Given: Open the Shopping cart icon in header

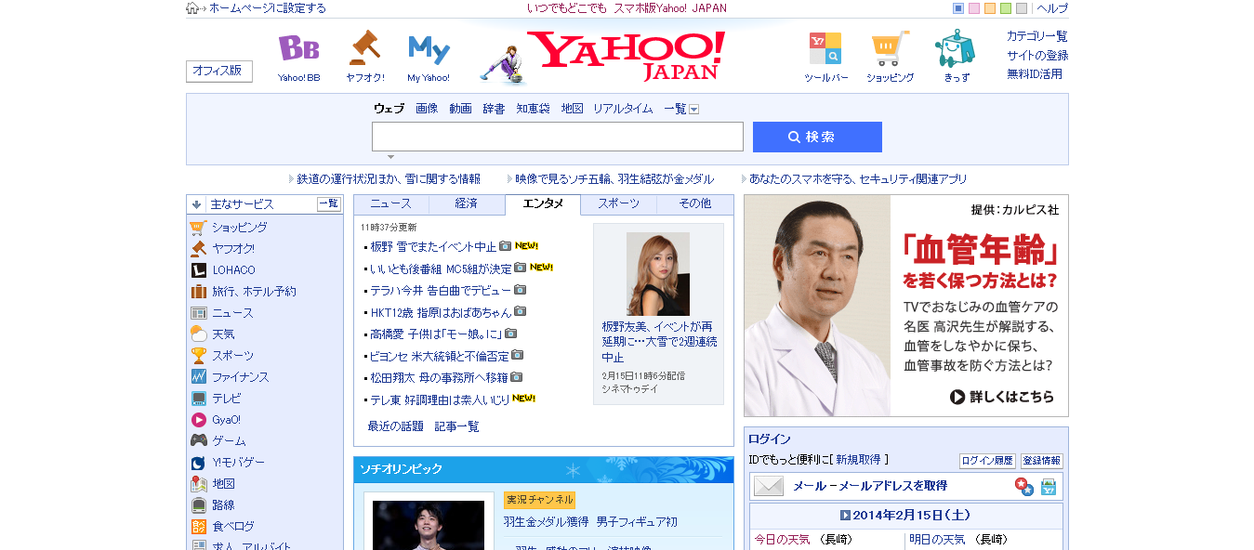Looking at the screenshot, I should click(x=891, y=49).
